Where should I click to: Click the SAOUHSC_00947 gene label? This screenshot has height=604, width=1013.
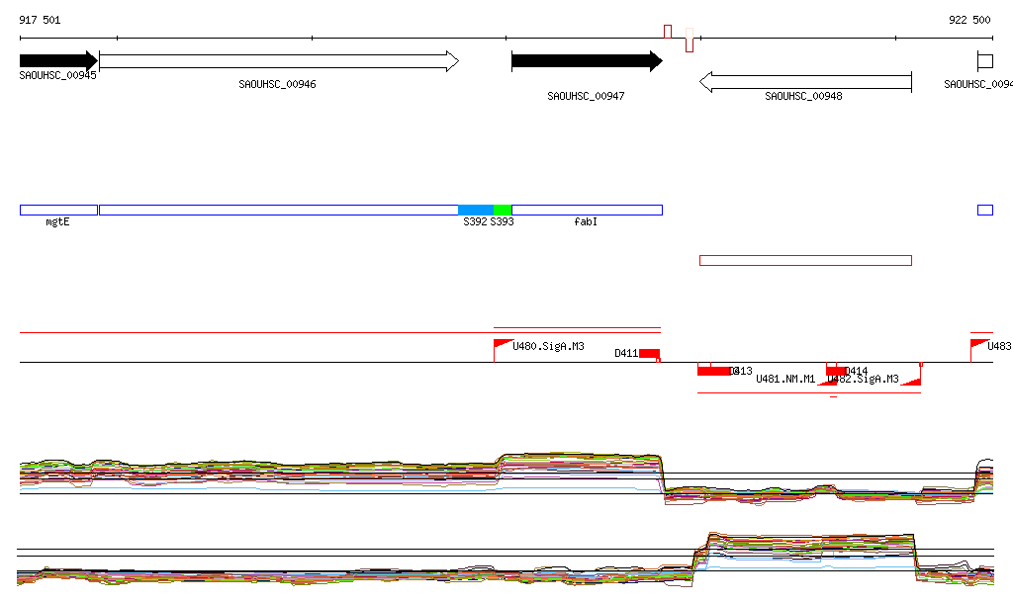pyautogui.click(x=586, y=96)
